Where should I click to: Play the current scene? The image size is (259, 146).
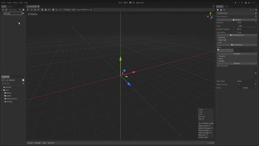click(246, 3)
